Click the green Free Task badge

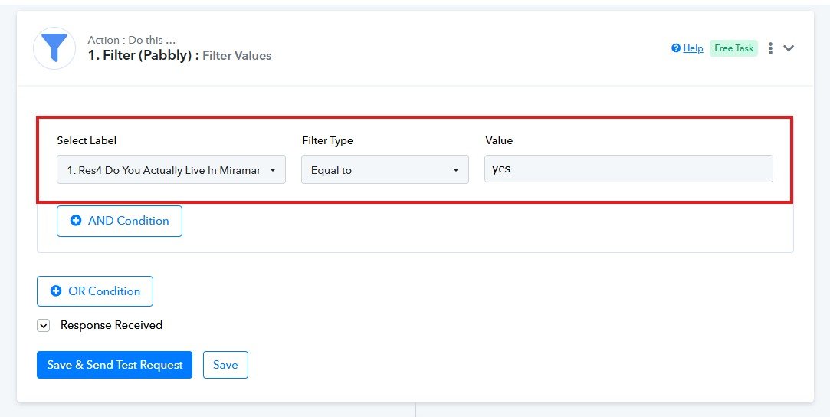[x=733, y=48]
